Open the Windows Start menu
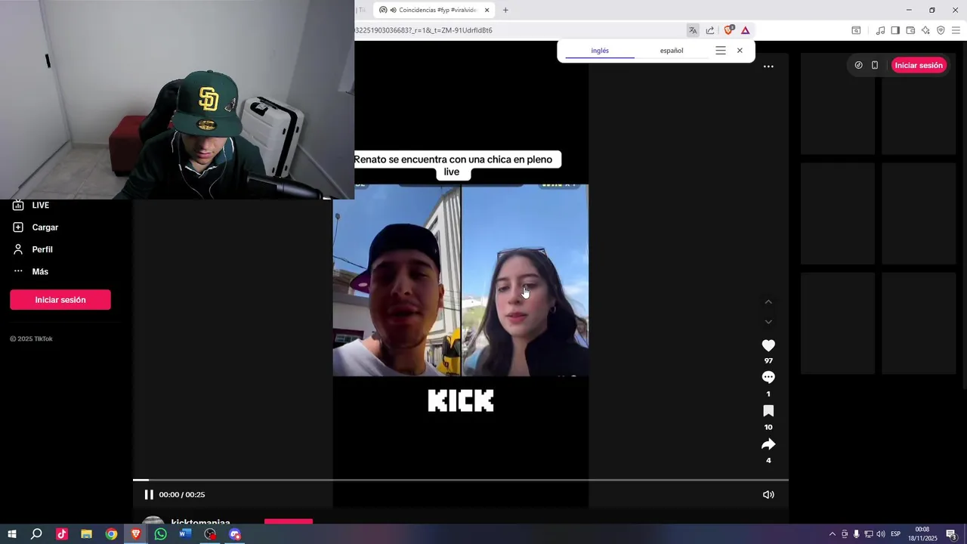Image resolution: width=967 pixels, height=544 pixels. pyautogui.click(x=12, y=534)
